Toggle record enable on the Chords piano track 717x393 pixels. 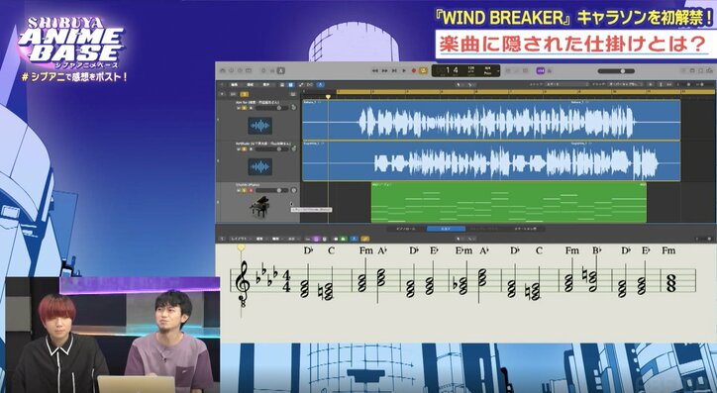251,190
